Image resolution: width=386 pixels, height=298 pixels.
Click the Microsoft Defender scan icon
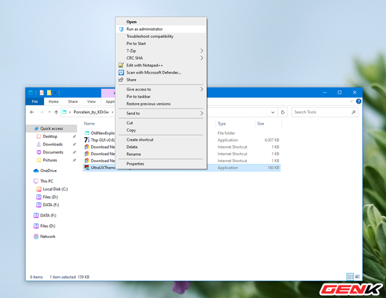click(121, 72)
